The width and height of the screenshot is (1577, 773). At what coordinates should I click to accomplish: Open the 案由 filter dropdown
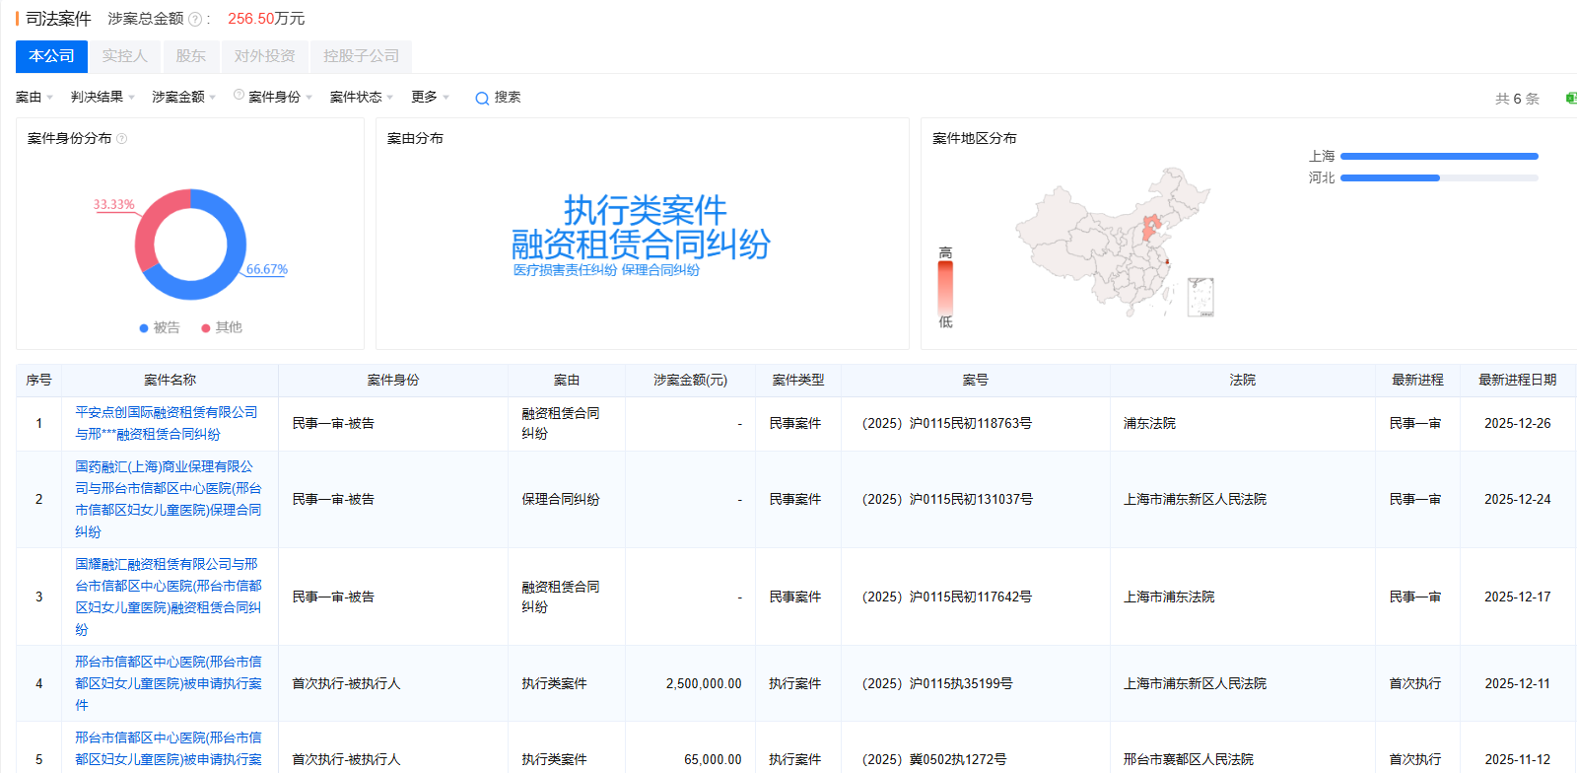(x=34, y=97)
